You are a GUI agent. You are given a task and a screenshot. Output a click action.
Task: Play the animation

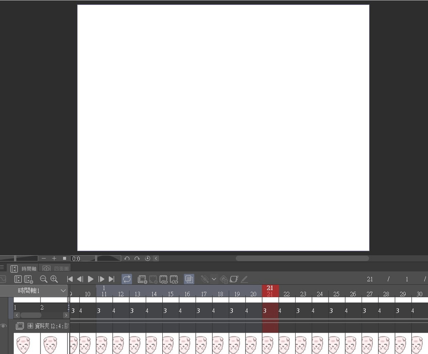click(x=91, y=279)
